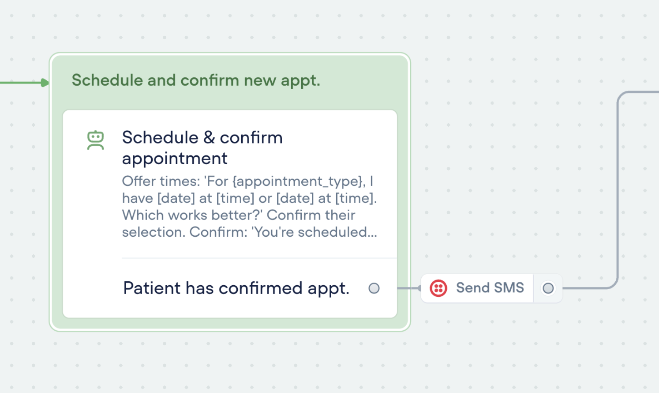Select the edge between condition port and Send SMS

[408, 288]
